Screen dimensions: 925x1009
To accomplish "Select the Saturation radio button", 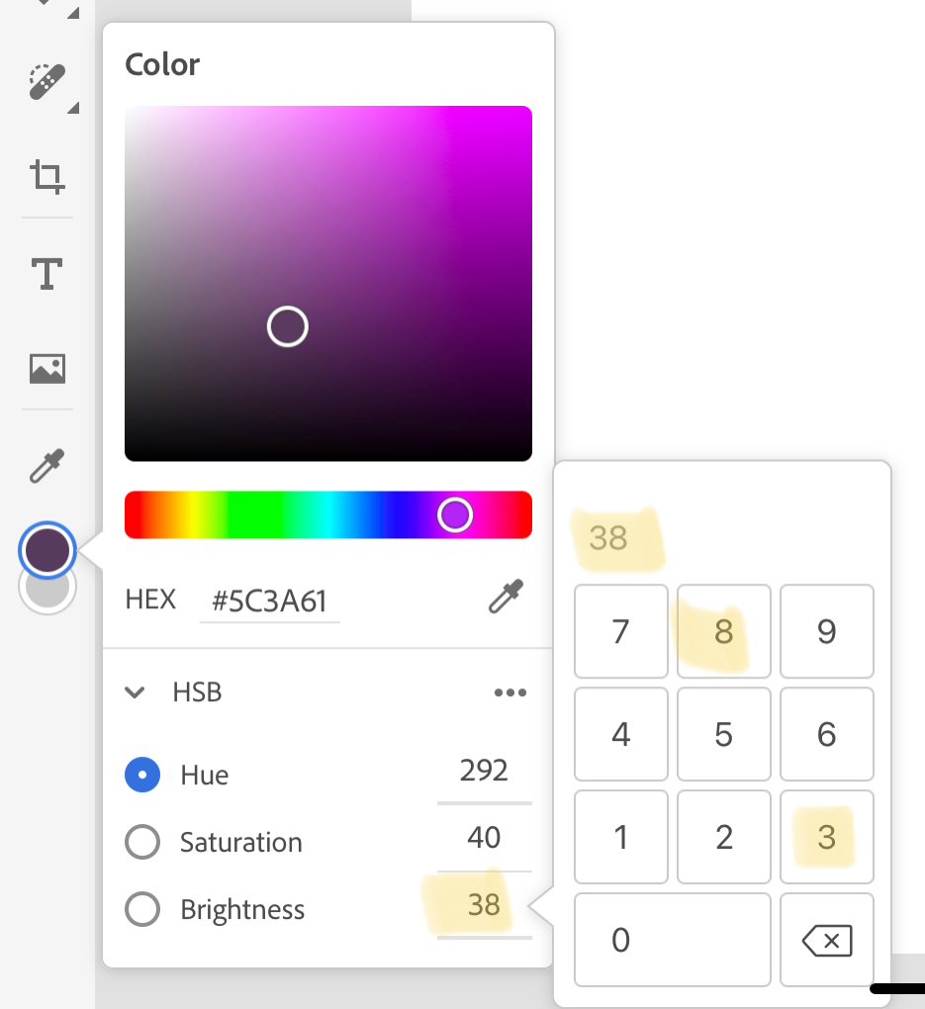I will pyautogui.click(x=142, y=842).
